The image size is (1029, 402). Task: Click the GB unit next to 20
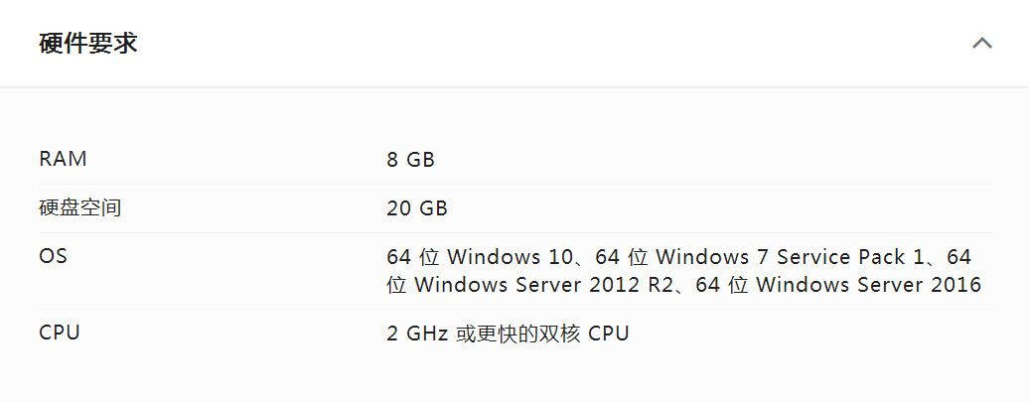point(434,208)
